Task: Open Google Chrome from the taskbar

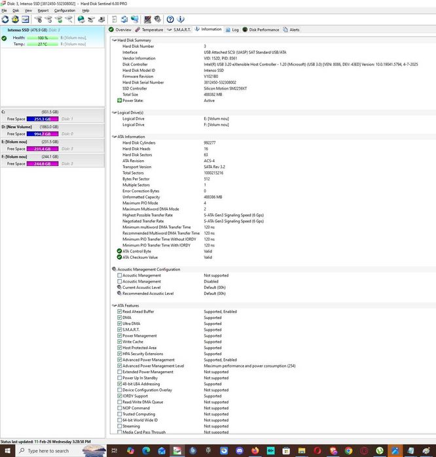Action: 348,451
